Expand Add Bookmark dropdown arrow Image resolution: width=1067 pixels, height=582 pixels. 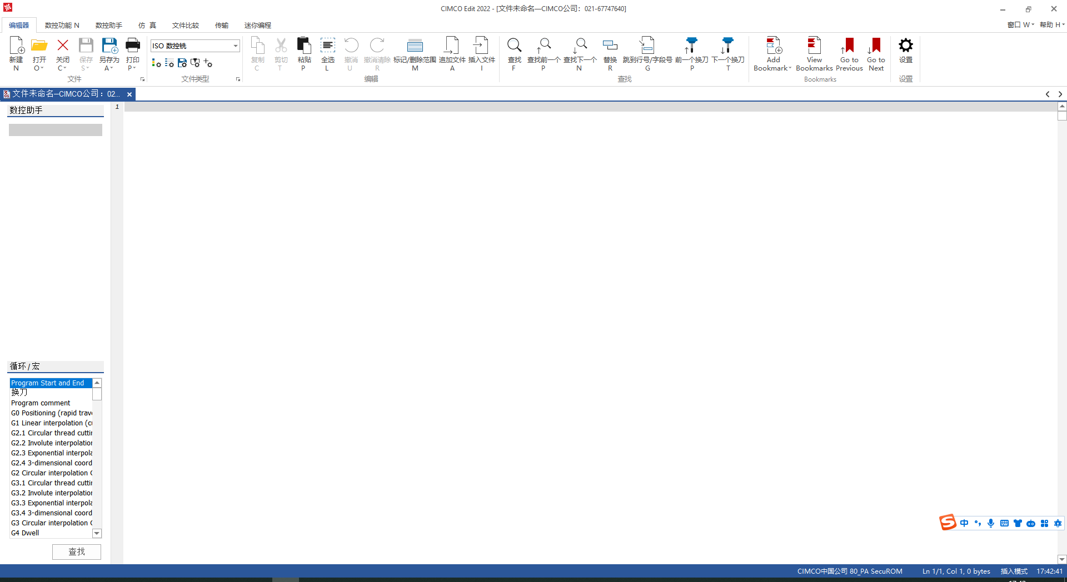point(790,68)
